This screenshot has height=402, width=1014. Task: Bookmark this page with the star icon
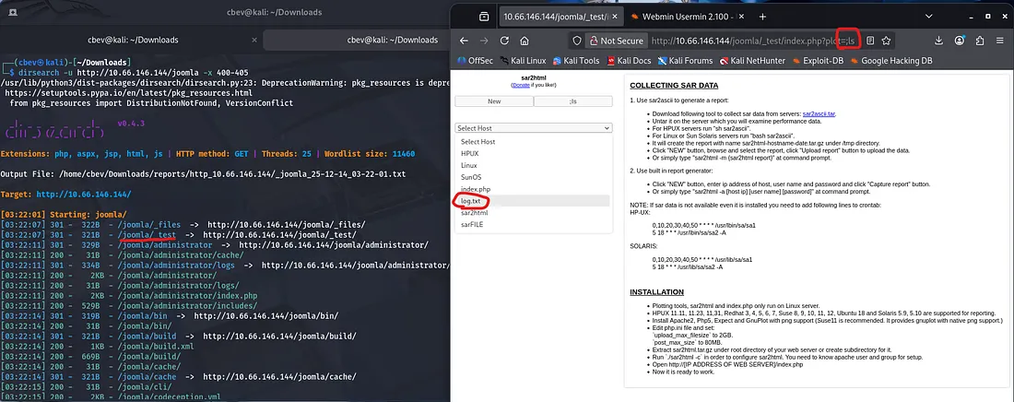coord(886,41)
